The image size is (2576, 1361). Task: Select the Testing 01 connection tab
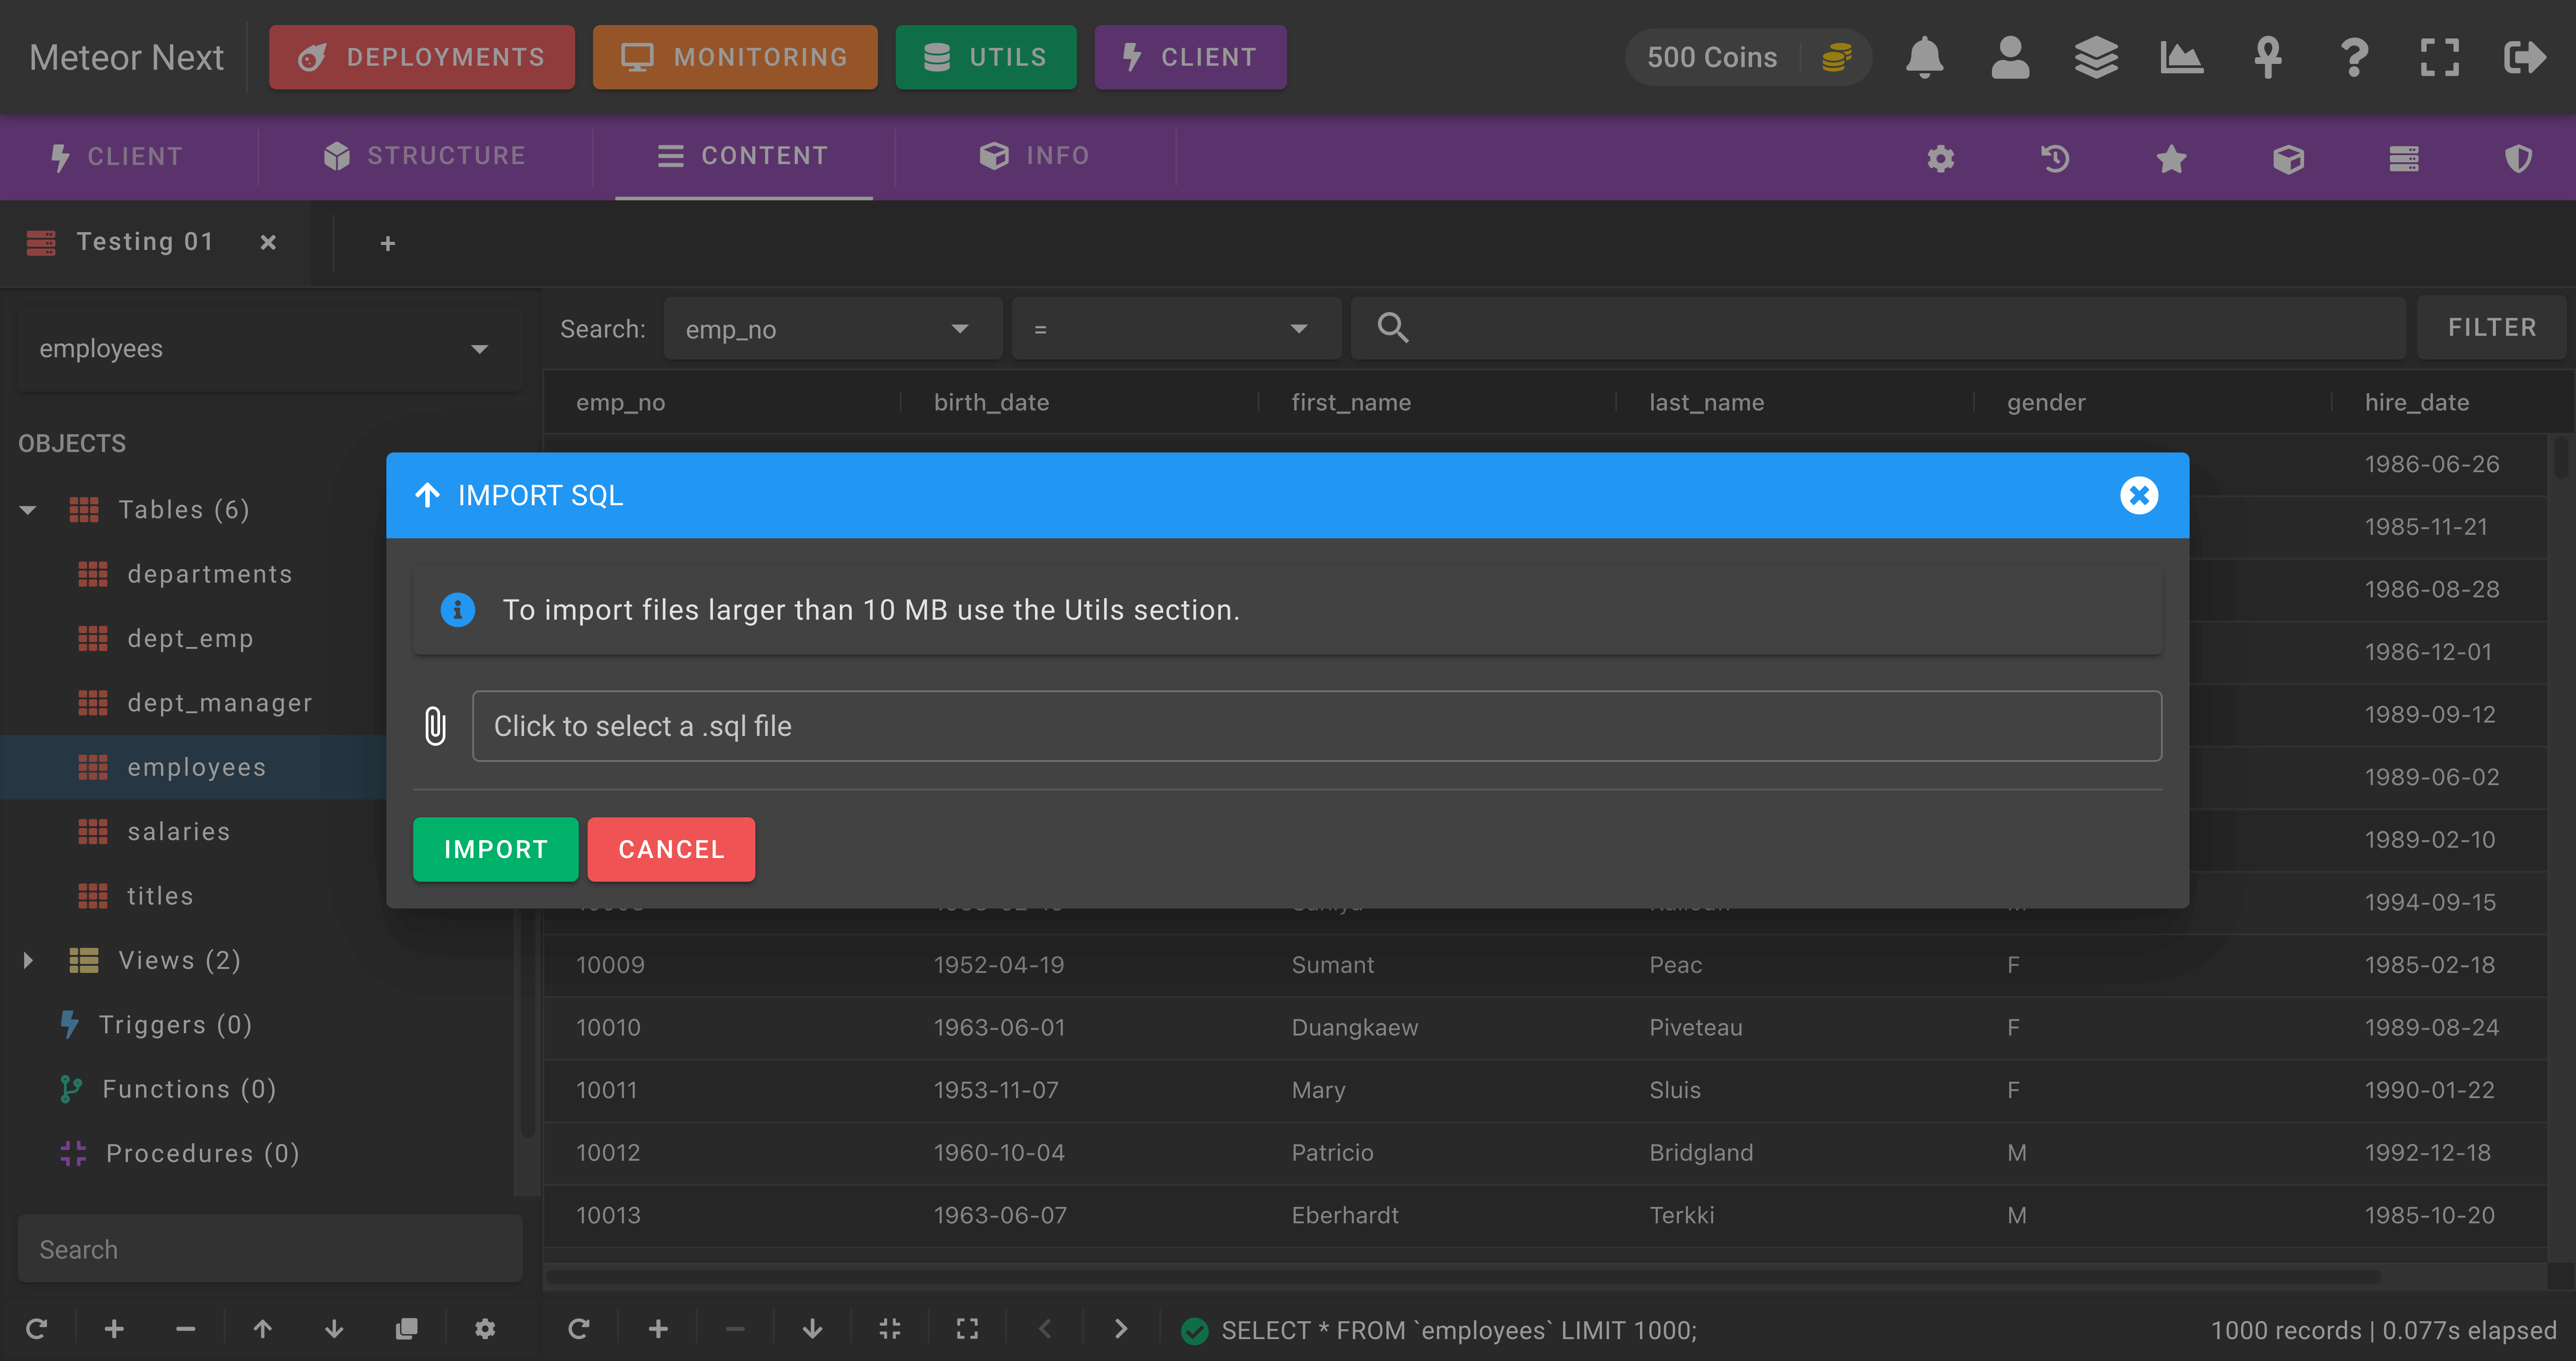click(x=145, y=242)
